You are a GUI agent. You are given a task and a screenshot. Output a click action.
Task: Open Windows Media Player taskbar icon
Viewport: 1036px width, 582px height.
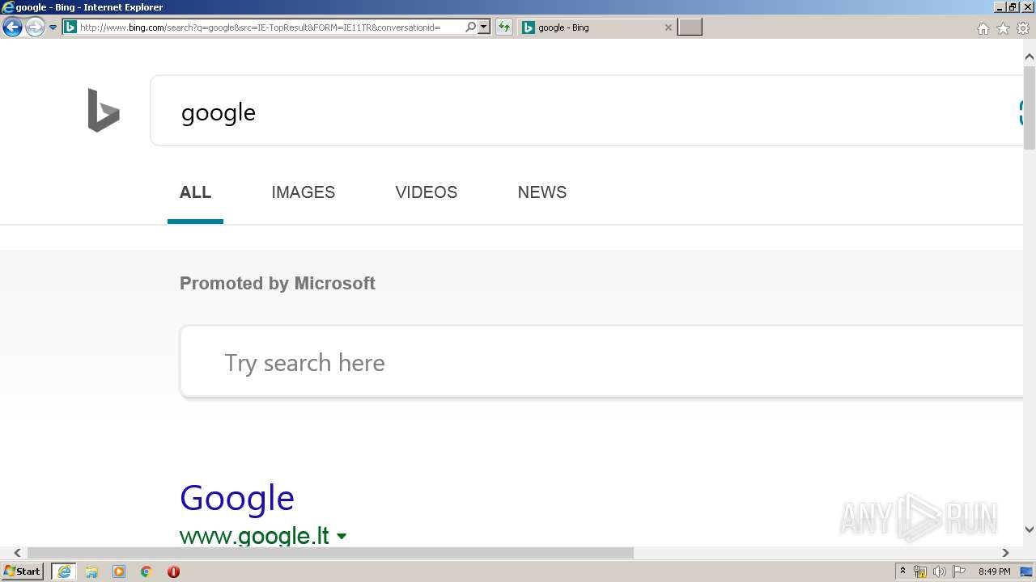pyautogui.click(x=119, y=571)
